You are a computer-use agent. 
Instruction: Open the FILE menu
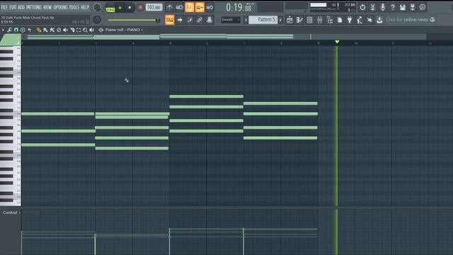[4, 7]
